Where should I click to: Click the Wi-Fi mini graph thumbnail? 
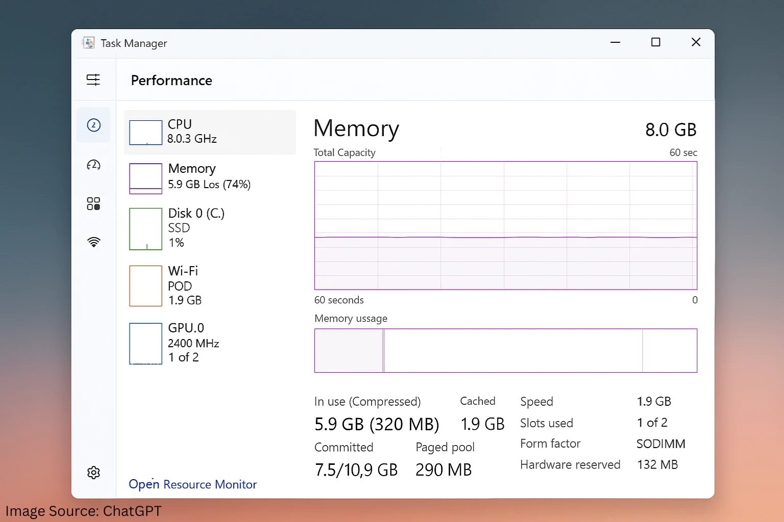(145, 286)
